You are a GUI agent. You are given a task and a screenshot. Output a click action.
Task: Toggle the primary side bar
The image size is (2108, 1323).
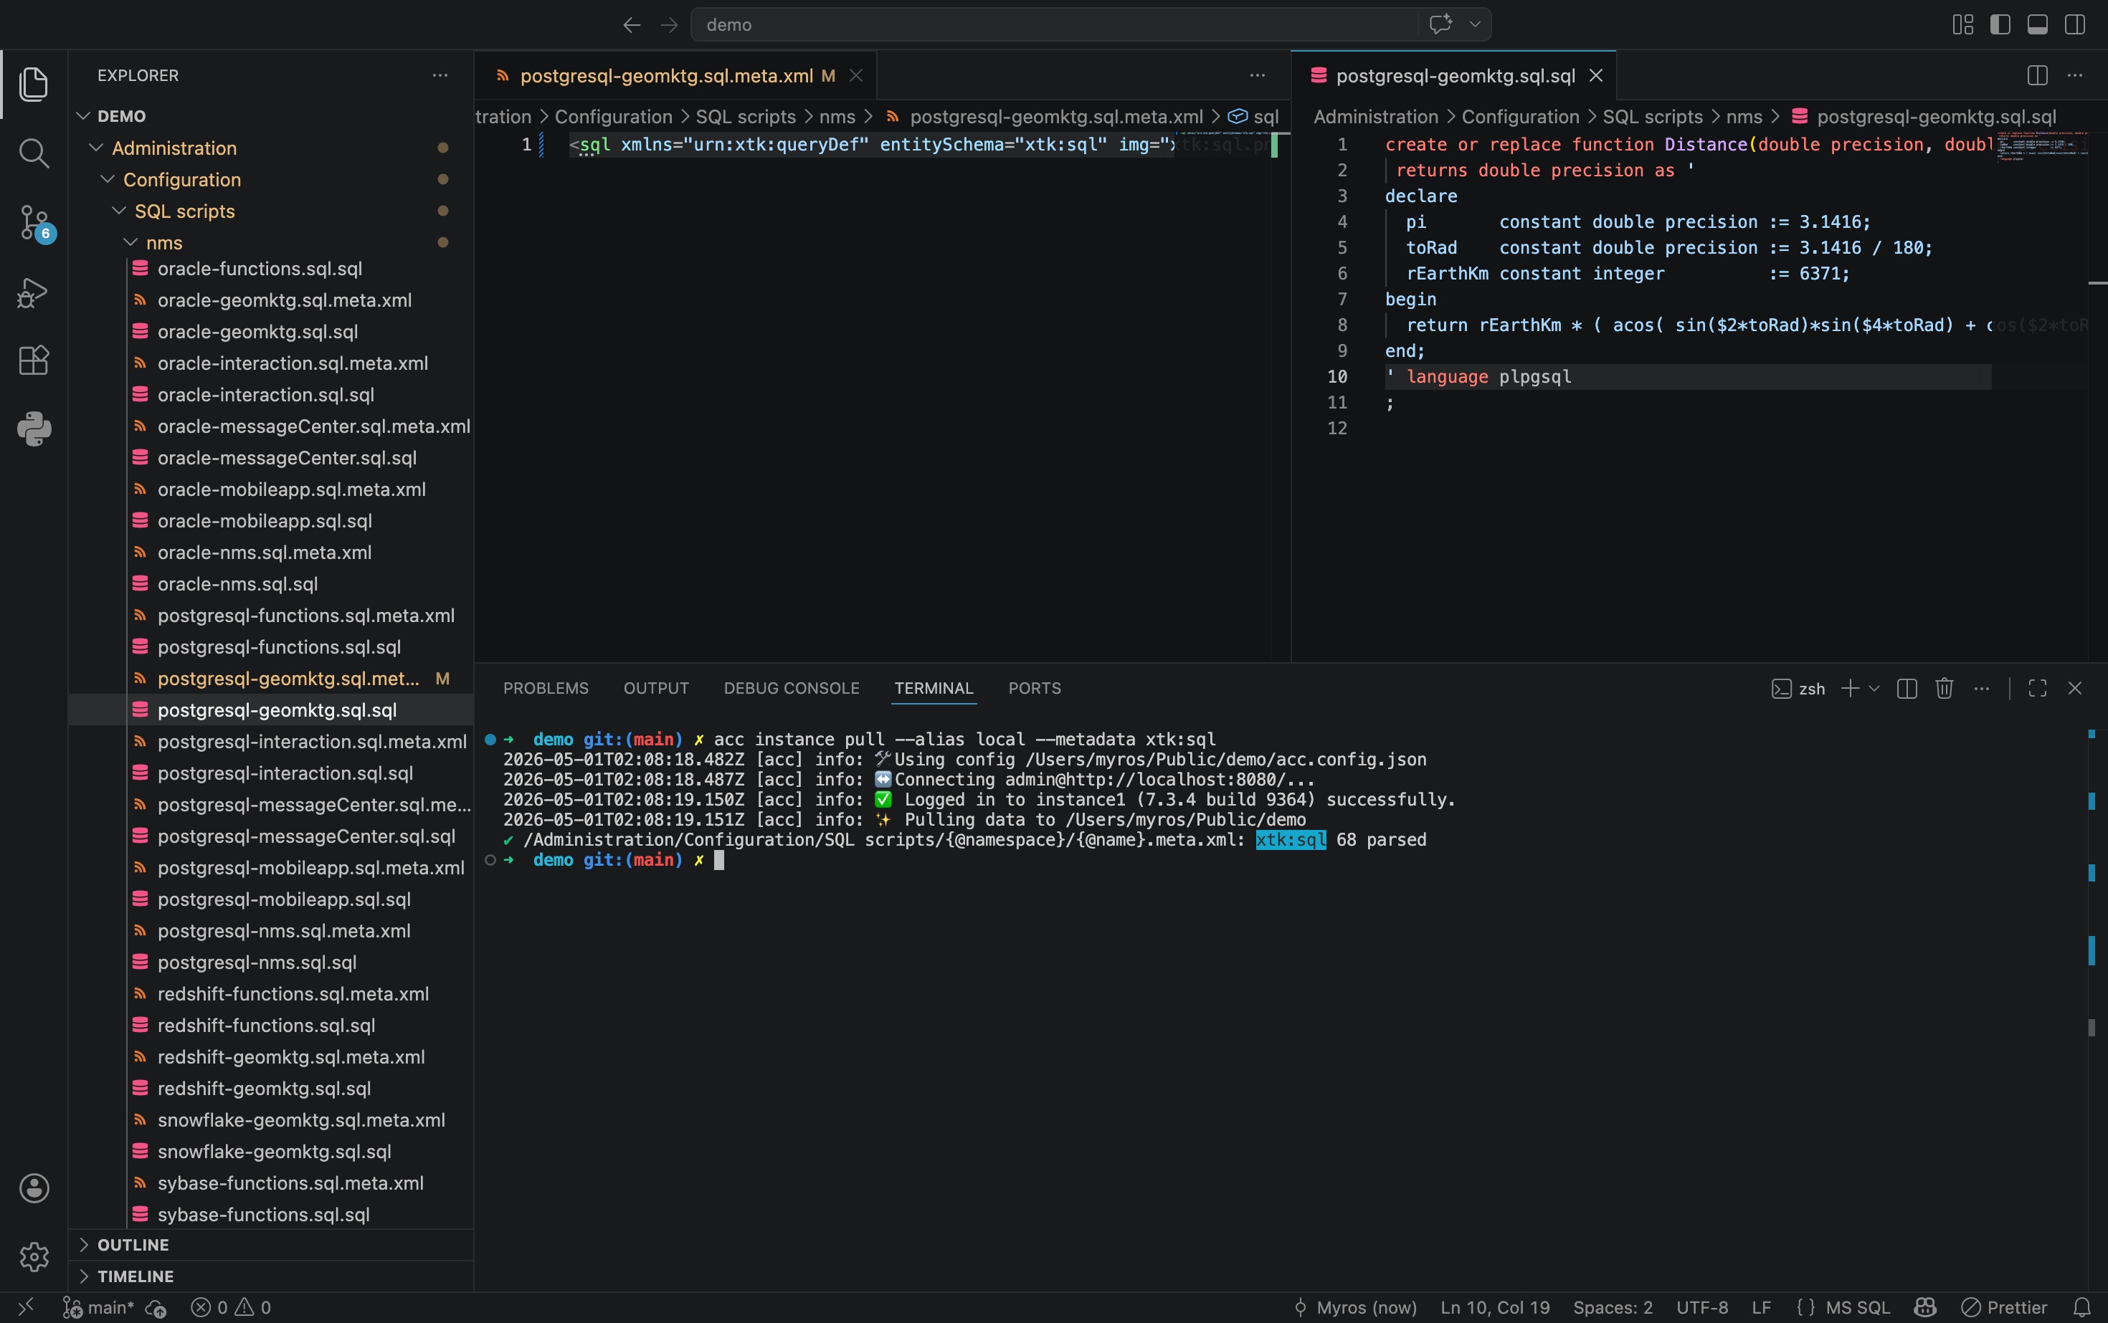[2000, 24]
